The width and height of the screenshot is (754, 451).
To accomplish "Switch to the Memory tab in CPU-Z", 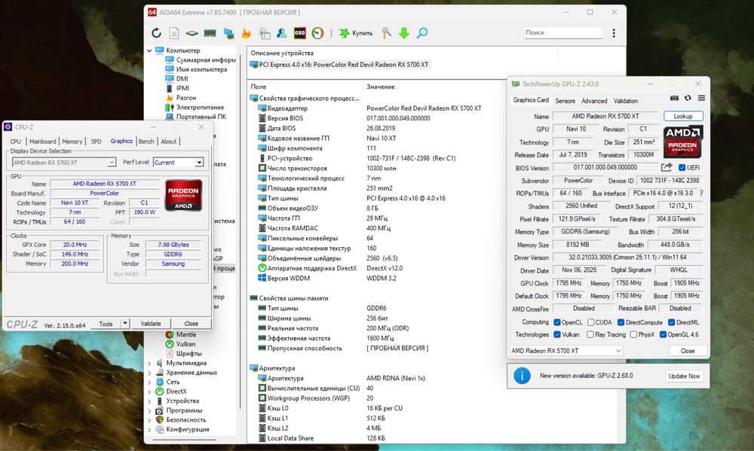I will (72, 142).
